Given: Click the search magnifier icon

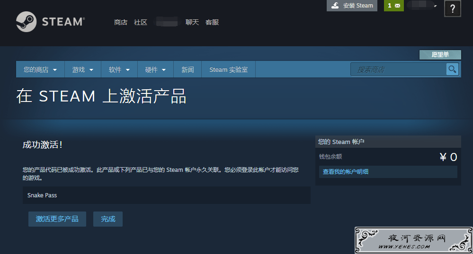Looking at the screenshot, I should (452, 69).
